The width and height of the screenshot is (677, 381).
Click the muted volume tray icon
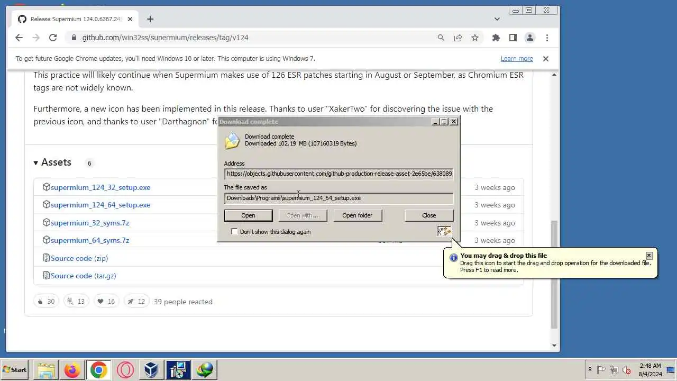tap(627, 370)
